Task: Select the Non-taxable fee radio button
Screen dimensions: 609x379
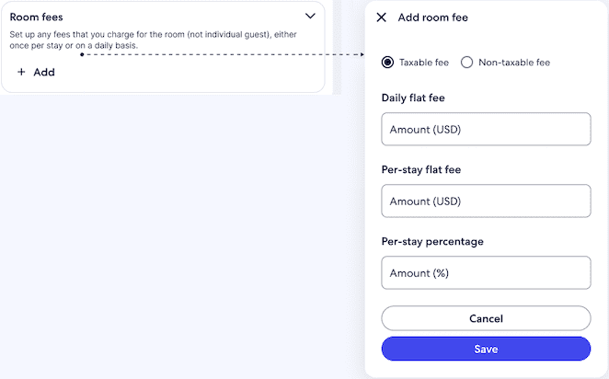Action: (x=466, y=63)
